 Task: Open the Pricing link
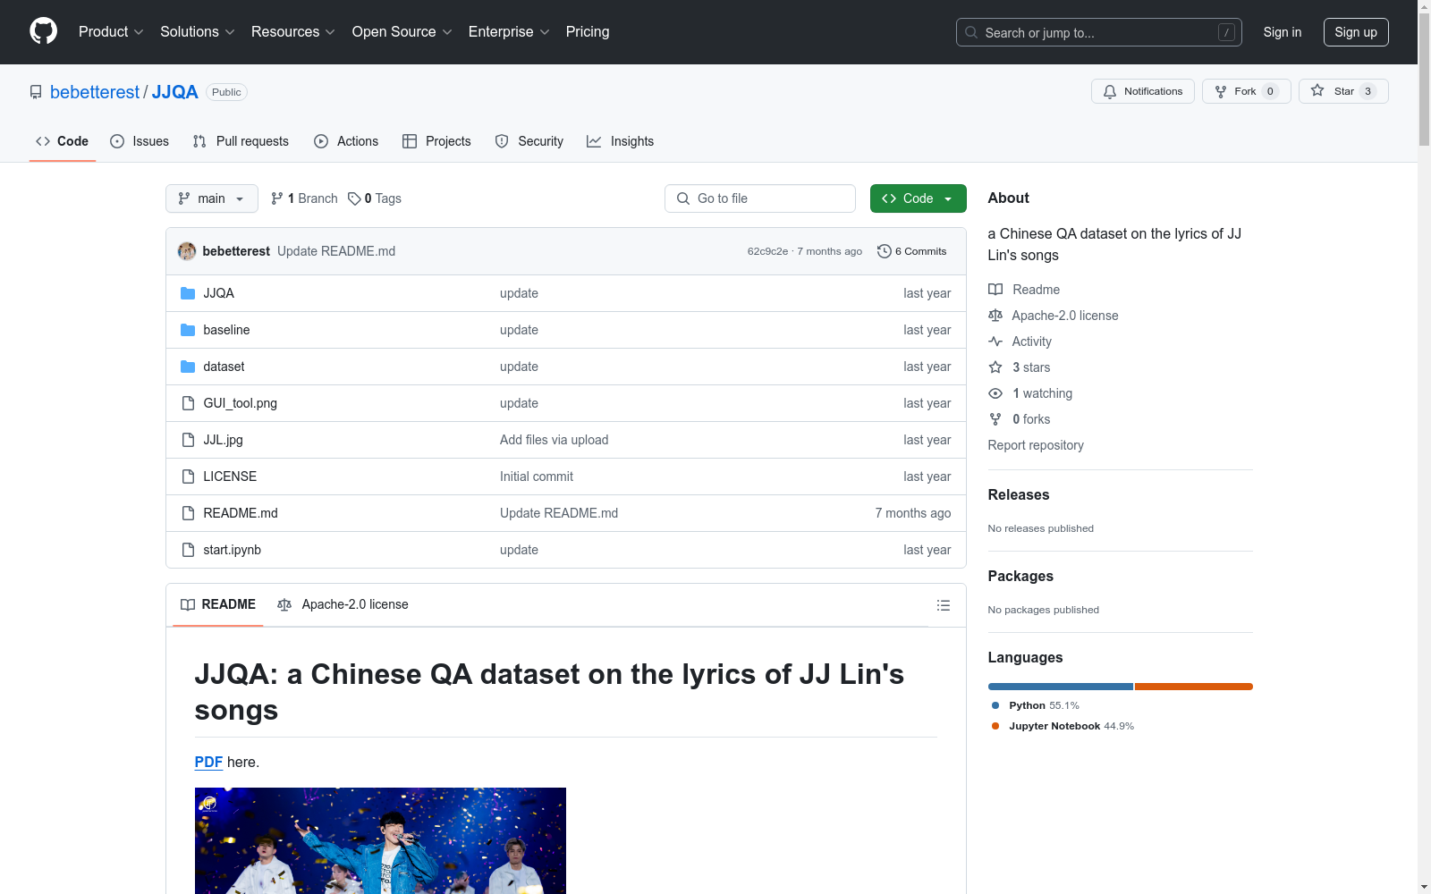(x=588, y=31)
